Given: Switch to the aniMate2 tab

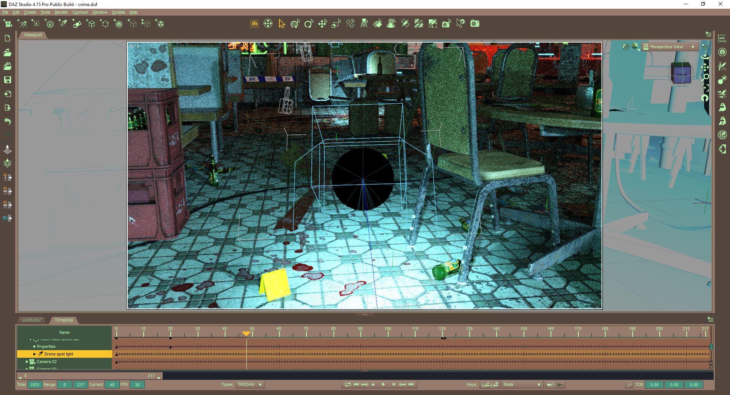Looking at the screenshot, I should point(31,320).
